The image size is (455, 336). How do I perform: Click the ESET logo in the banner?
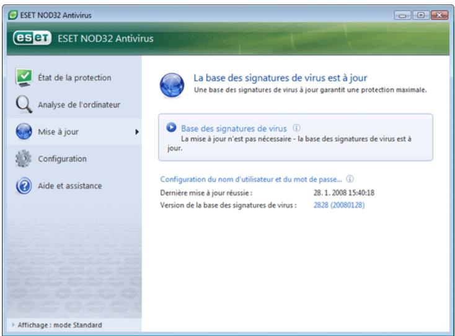[32, 38]
